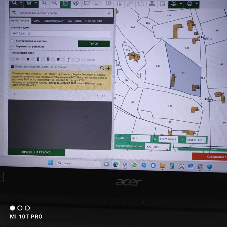Tick the checkbox for parcel grid filter
Image resolution: width=227 pixels, height=227 pixels.
13,59
